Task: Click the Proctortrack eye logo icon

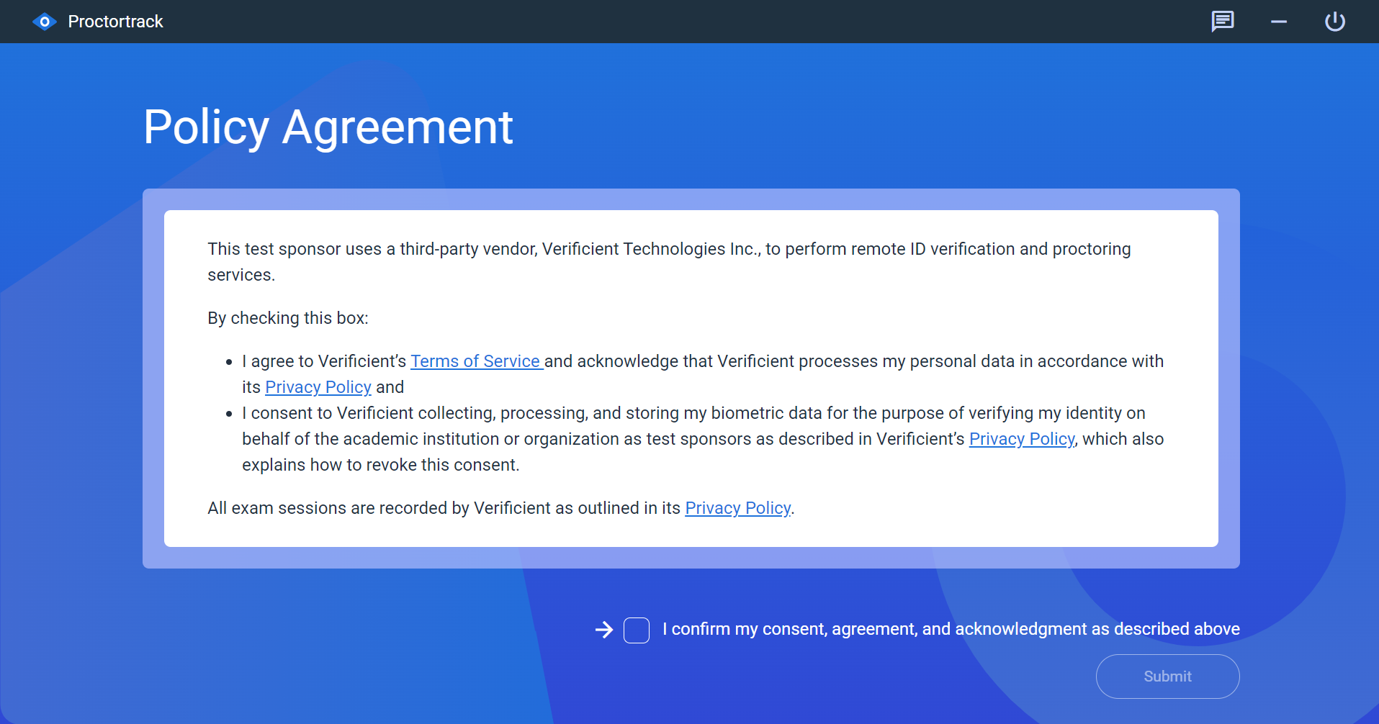Action: pyautogui.click(x=45, y=22)
